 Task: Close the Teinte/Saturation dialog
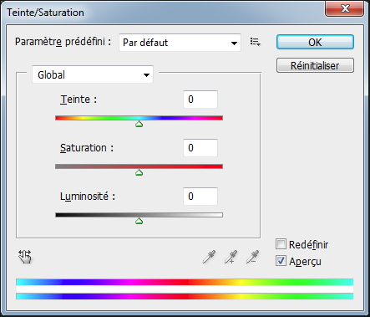click(345, 8)
